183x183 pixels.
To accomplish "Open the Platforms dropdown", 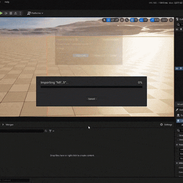I will [35, 13].
